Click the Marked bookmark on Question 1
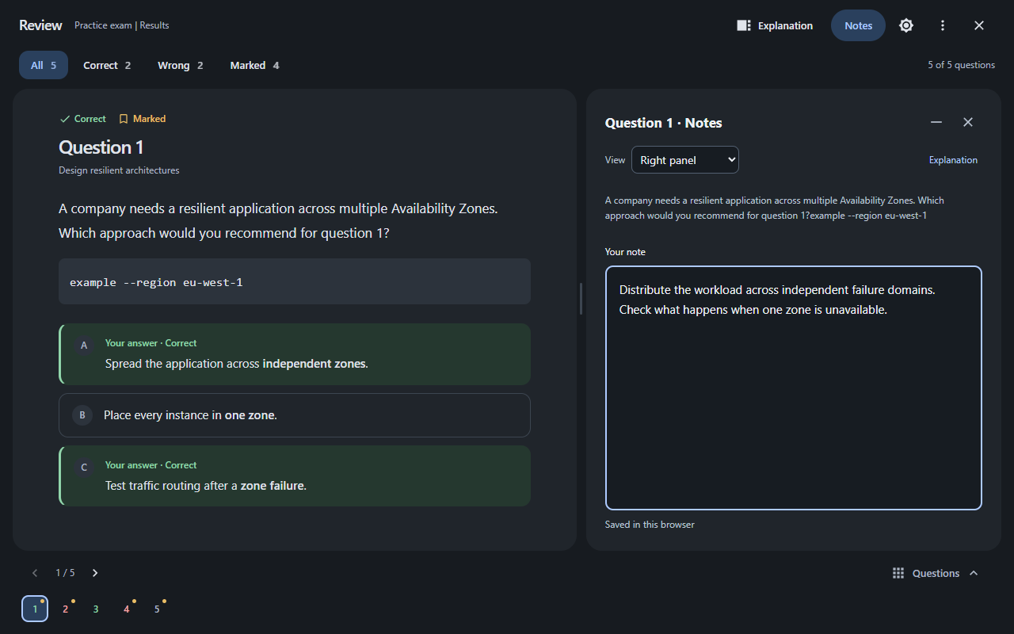 (143, 119)
